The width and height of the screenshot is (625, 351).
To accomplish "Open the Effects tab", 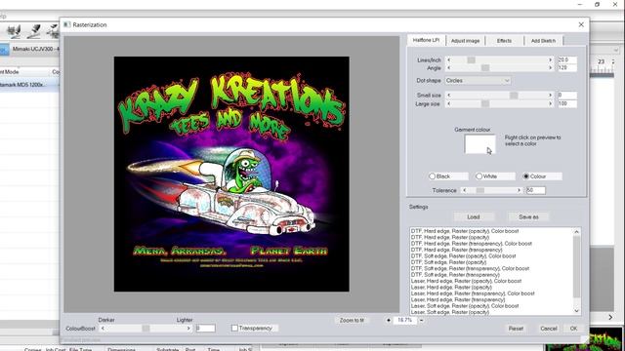I will [x=504, y=41].
